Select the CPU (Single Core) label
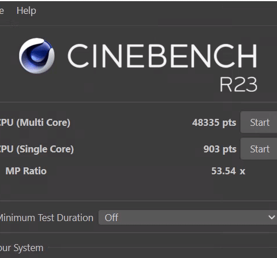This screenshot has height=258, width=277. click(x=37, y=149)
